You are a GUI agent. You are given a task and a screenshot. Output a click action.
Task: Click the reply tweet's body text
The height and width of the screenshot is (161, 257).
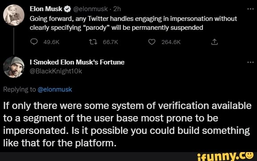pos(127,125)
